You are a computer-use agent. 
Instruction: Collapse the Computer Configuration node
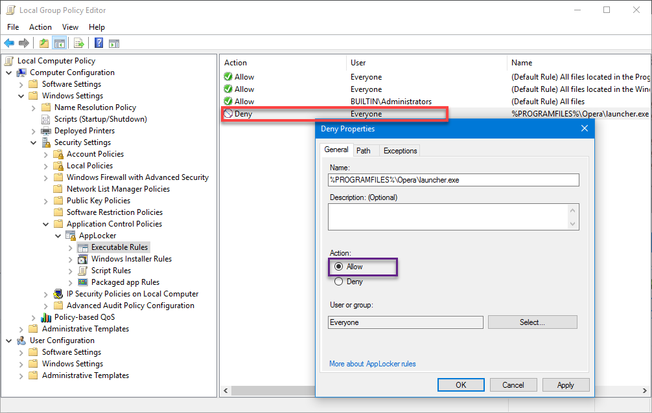[x=9, y=73]
